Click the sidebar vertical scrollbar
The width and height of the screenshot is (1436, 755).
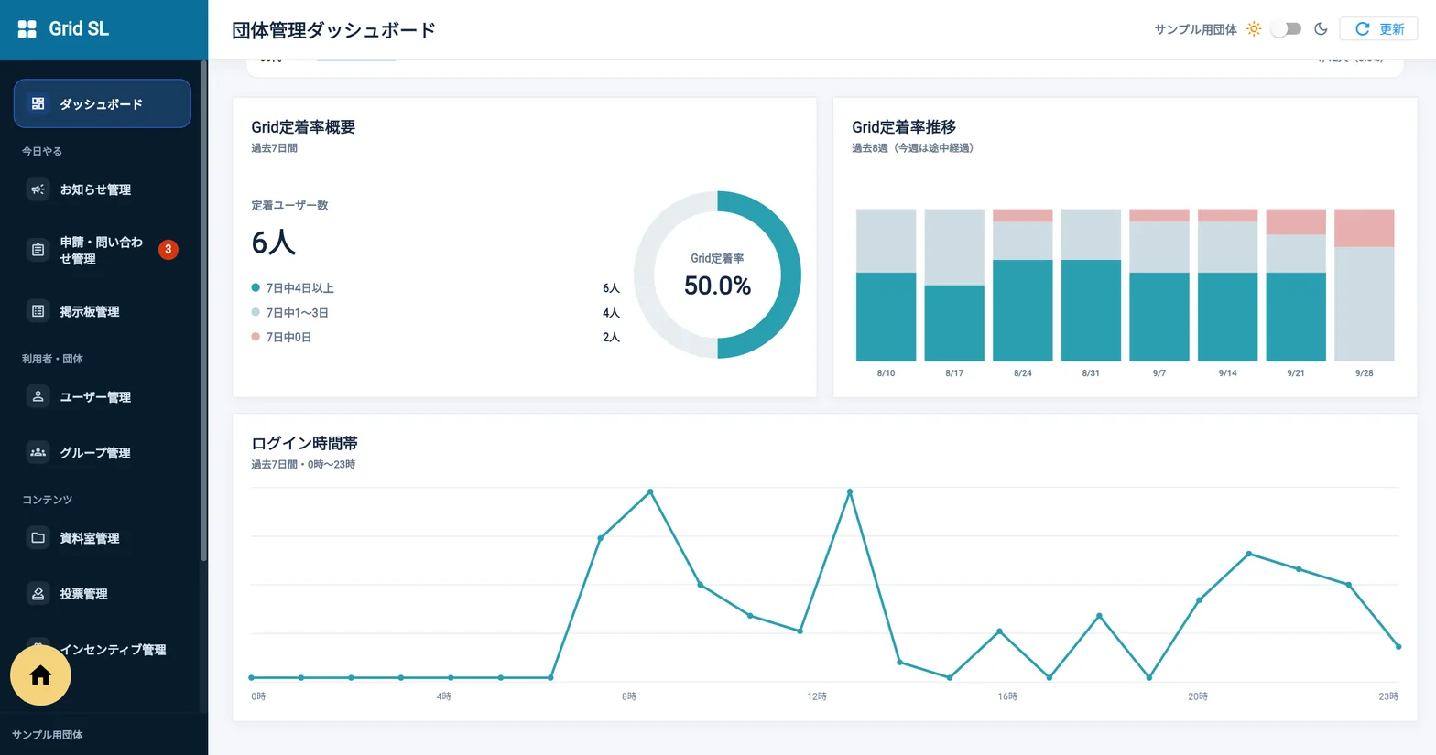203,311
